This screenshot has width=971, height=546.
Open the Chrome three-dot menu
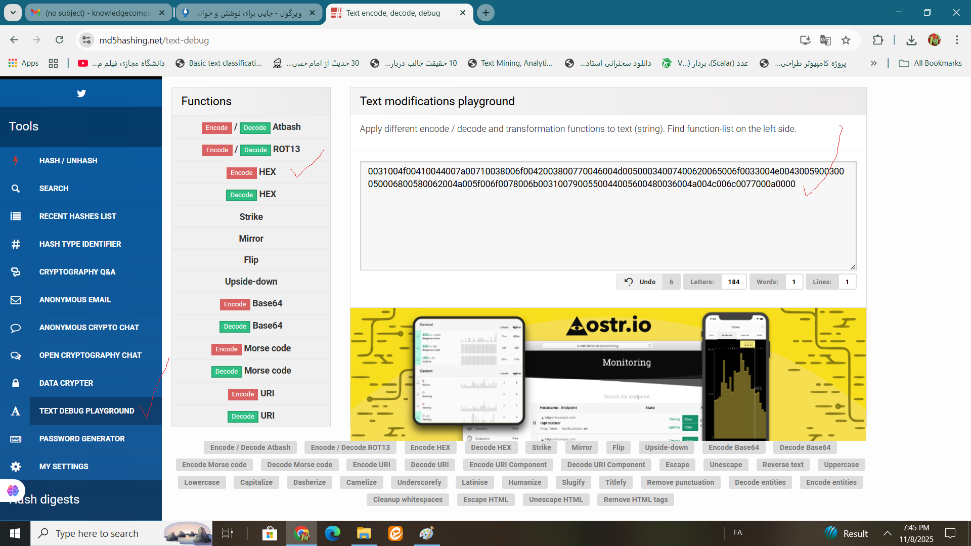click(957, 40)
